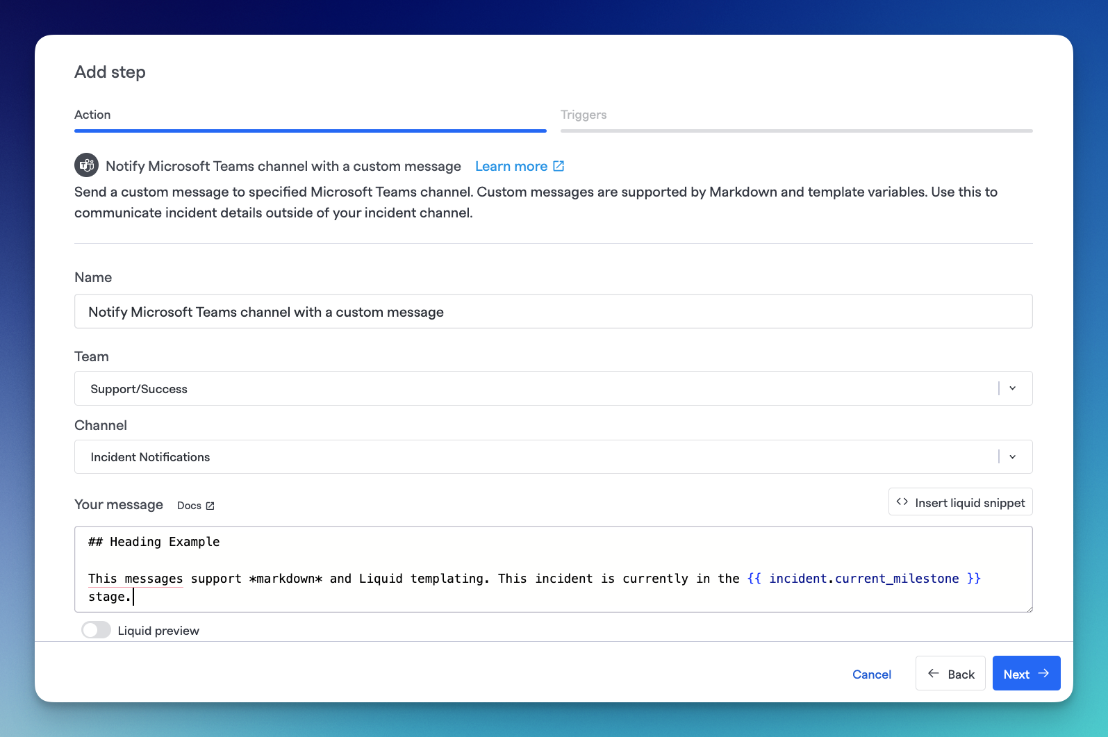Click the 'Your message' label
The height and width of the screenshot is (737, 1108).
click(x=119, y=505)
